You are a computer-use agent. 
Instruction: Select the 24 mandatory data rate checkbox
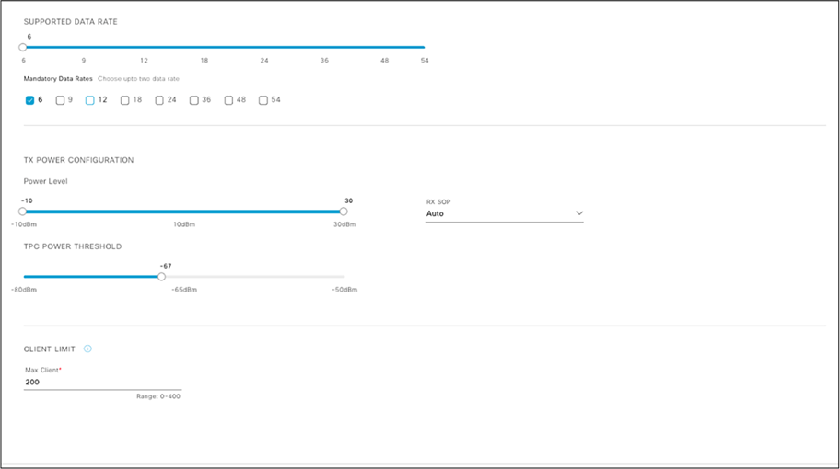tap(159, 100)
